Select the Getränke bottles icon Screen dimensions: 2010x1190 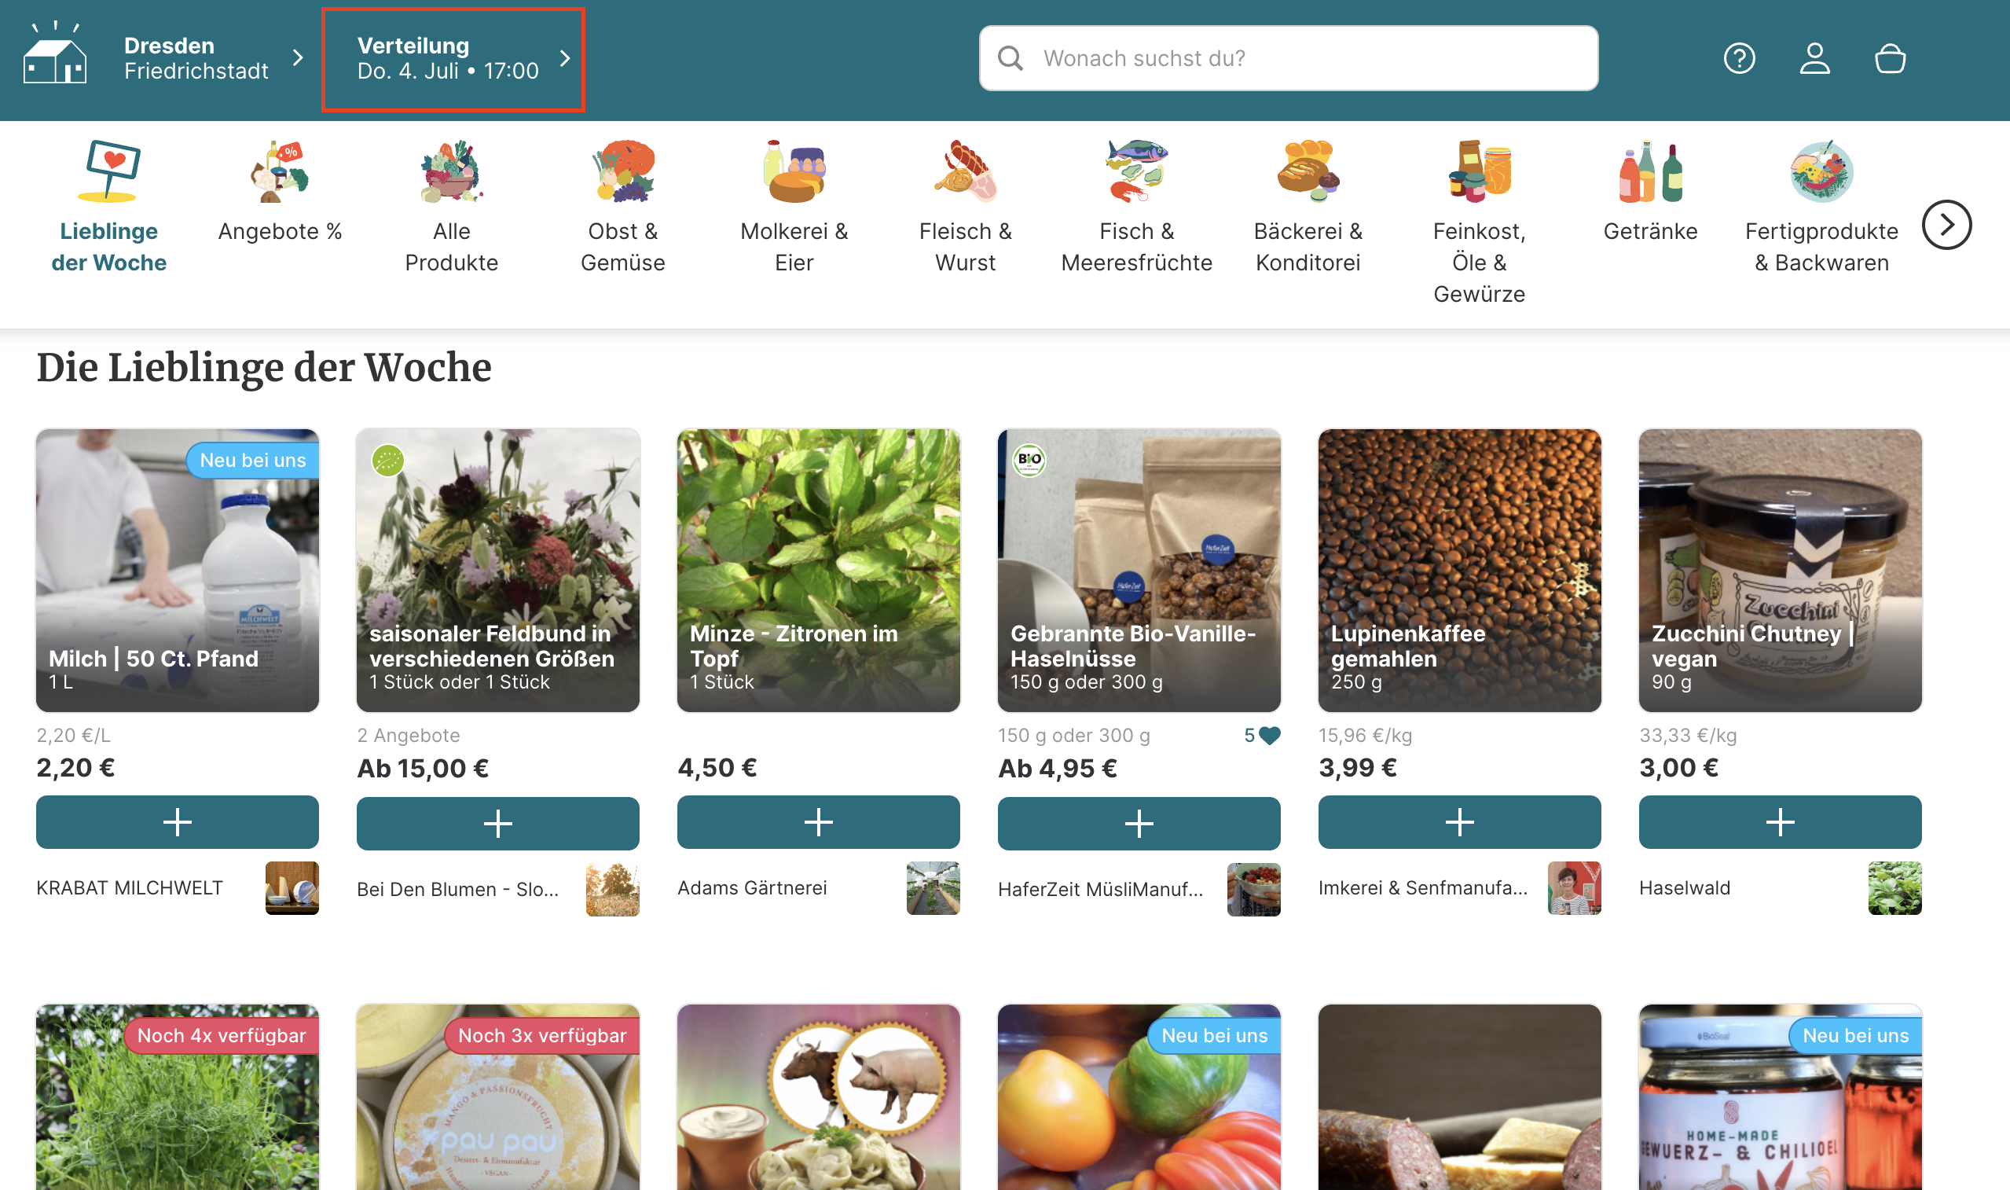point(1650,171)
